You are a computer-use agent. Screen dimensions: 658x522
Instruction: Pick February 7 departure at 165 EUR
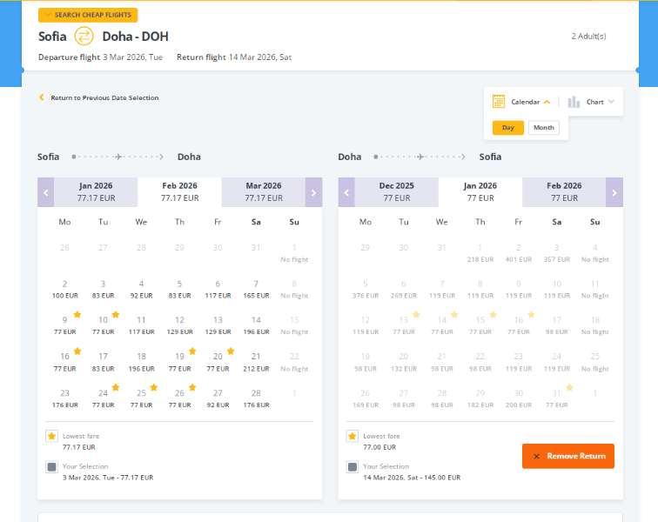[x=256, y=290]
